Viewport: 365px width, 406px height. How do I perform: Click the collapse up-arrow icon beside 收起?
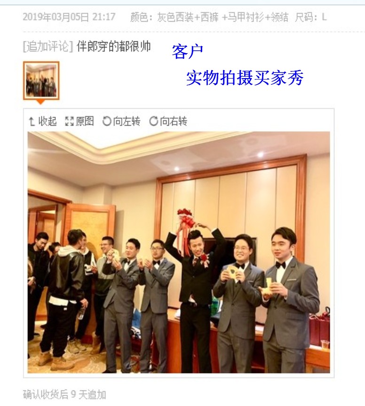(32, 121)
